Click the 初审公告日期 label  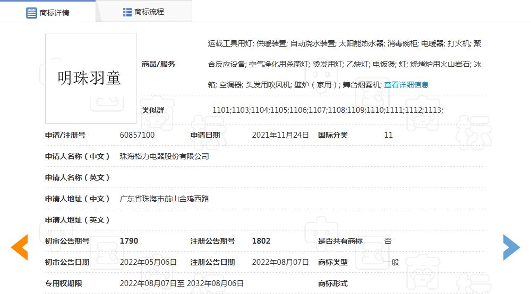pos(67,262)
